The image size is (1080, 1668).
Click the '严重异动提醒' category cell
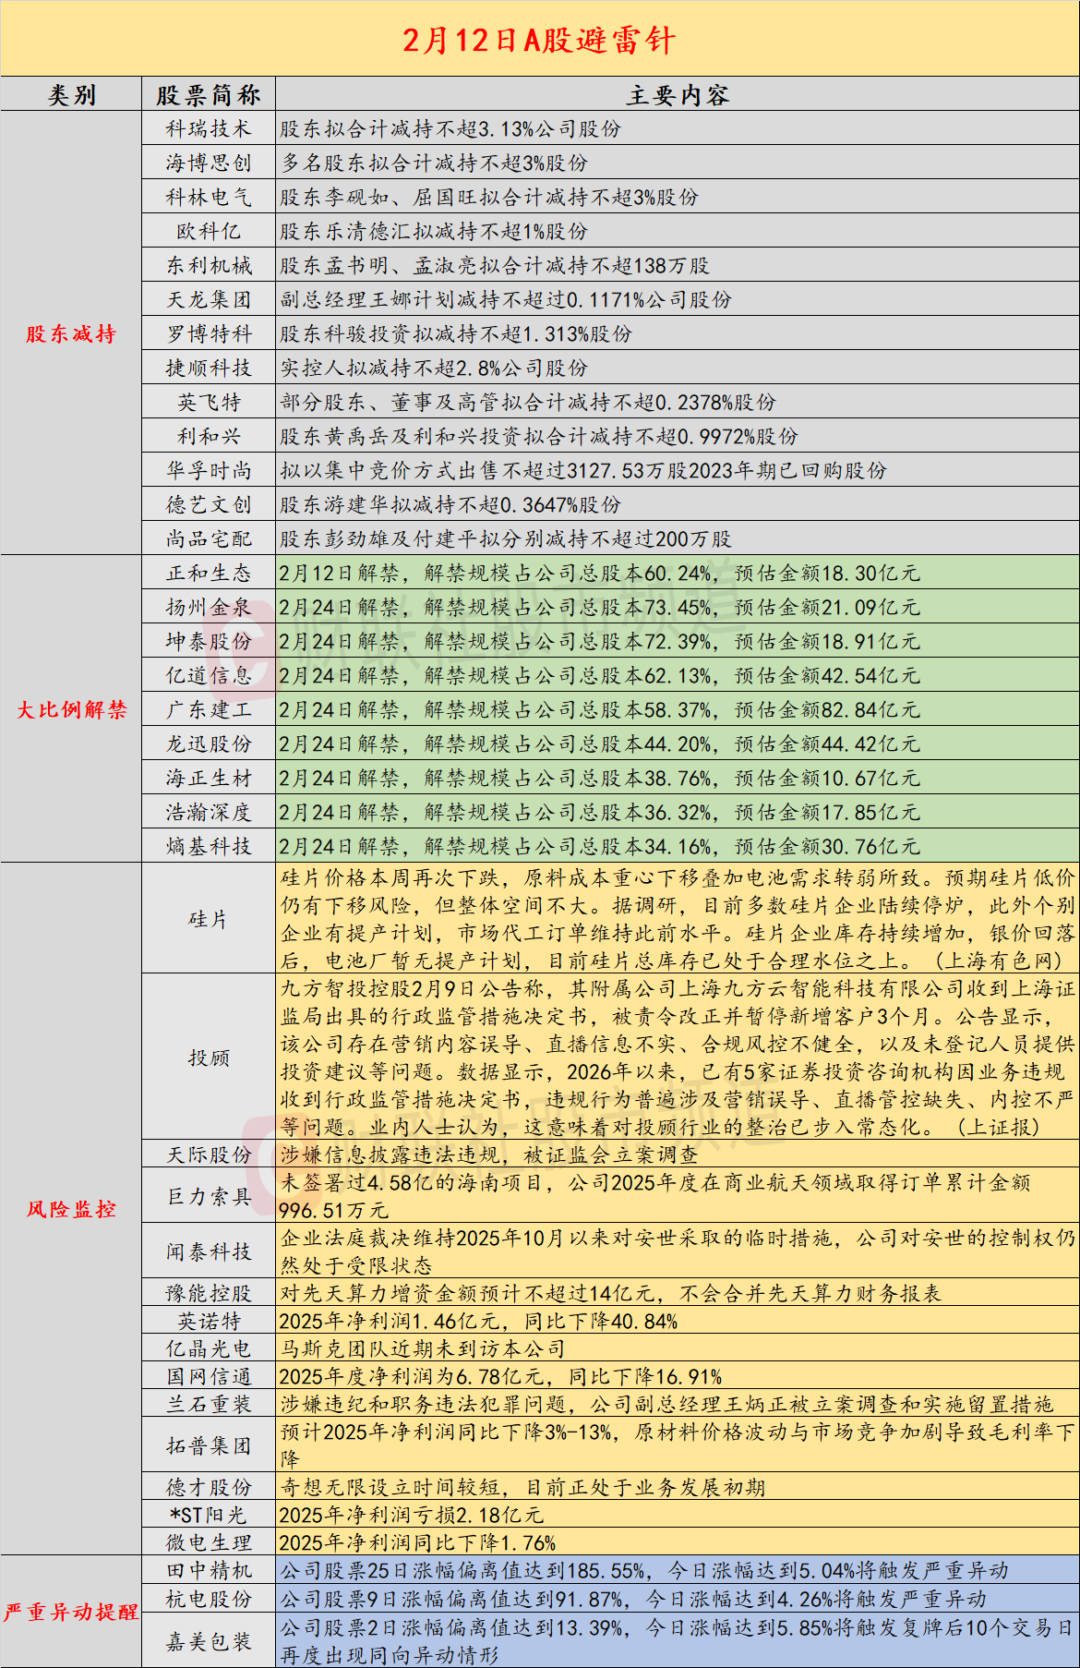pos(71,1612)
